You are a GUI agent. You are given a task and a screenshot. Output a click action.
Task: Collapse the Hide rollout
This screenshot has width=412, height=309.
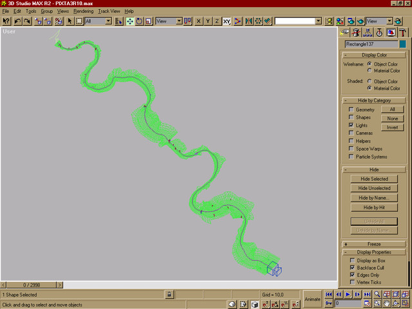coord(374,169)
